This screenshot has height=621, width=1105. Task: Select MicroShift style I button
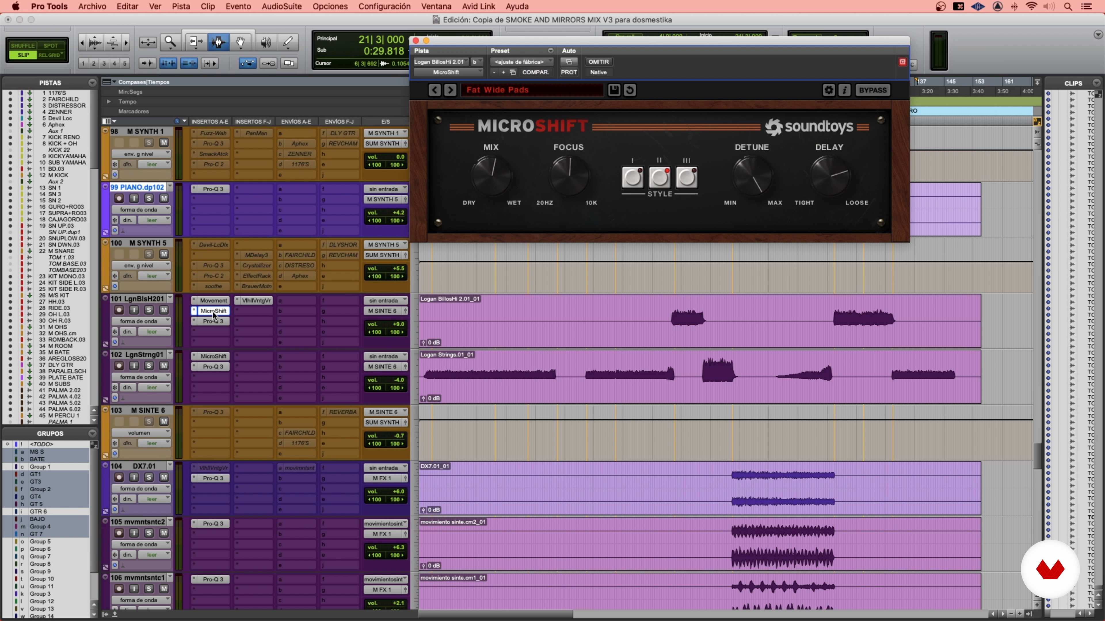[x=632, y=177]
